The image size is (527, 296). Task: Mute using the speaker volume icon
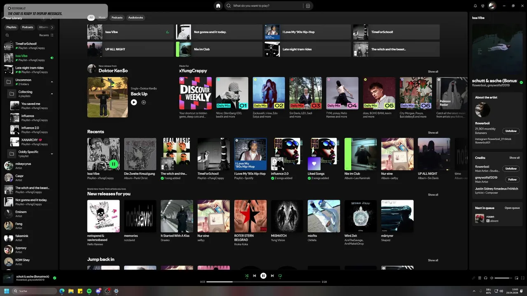coord(491,278)
